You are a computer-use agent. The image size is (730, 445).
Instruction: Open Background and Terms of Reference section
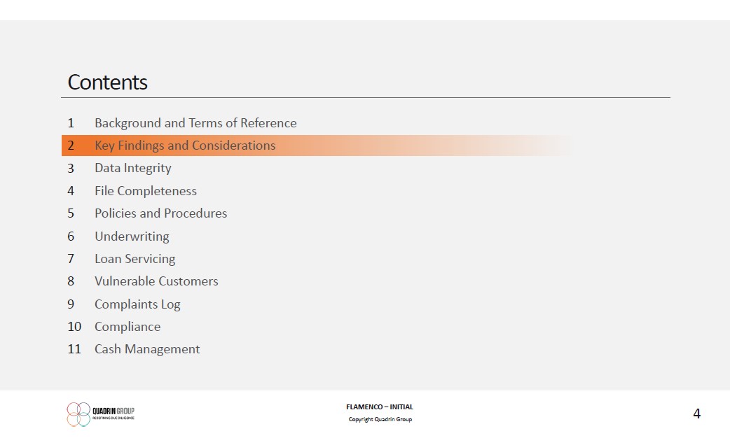pyautogui.click(x=195, y=123)
